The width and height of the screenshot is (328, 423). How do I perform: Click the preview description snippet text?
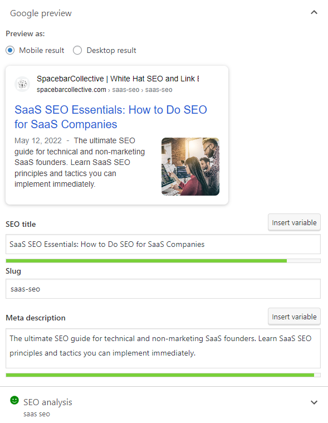click(x=80, y=162)
